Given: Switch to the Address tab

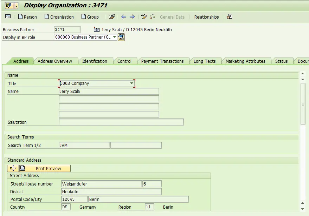Looking at the screenshot, I should (x=21, y=61).
